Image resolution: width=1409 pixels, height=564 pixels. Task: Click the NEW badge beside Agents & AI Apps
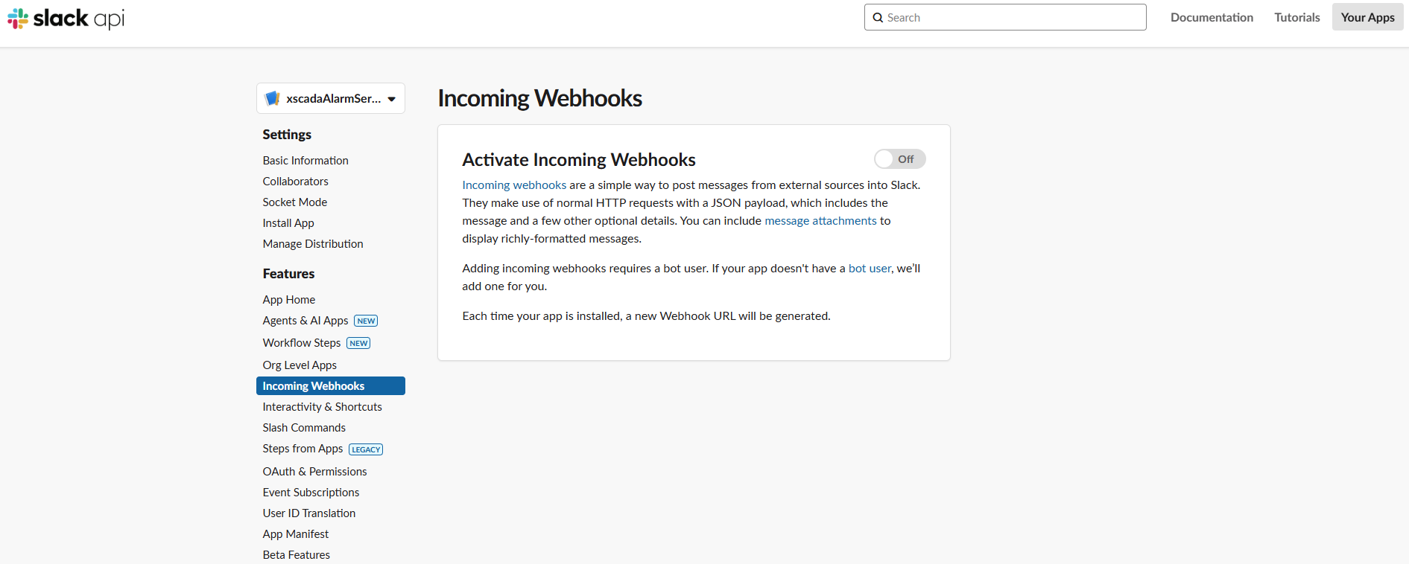tap(366, 321)
